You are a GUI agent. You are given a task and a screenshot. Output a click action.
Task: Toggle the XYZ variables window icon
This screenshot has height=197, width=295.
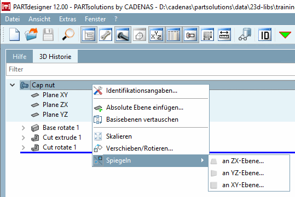coord(157,34)
